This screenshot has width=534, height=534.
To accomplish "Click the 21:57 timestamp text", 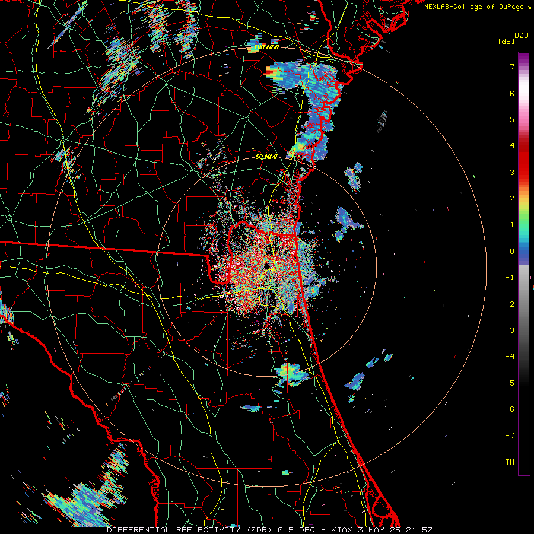I will click(x=419, y=530).
